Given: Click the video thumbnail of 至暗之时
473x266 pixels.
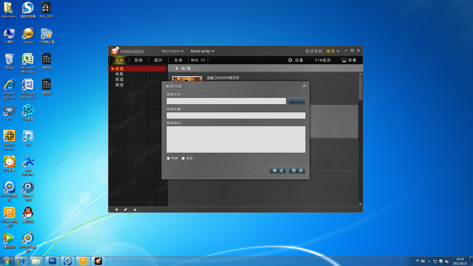Looking at the screenshot, I should (187, 79).
